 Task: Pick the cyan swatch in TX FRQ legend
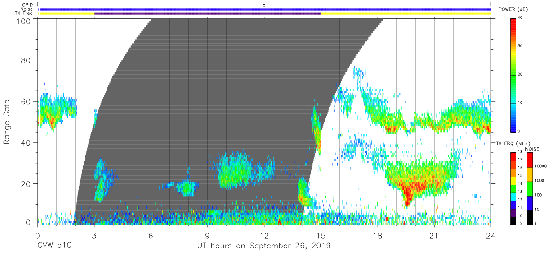(513, 196)
